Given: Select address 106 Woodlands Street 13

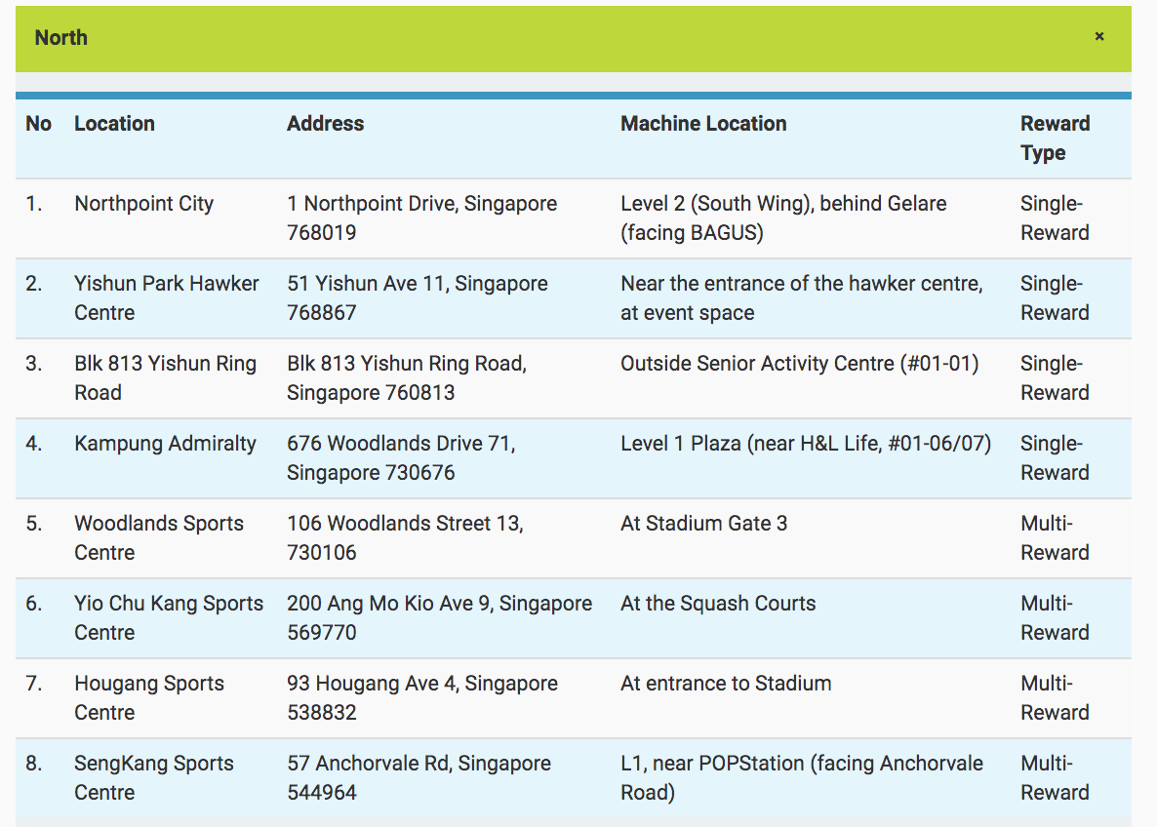Looking at the screenshot, I should [x=405, y=537].
